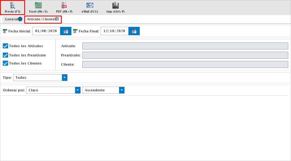
Task: Open the Ordenar por Clave dropdown
Action: 78,90
